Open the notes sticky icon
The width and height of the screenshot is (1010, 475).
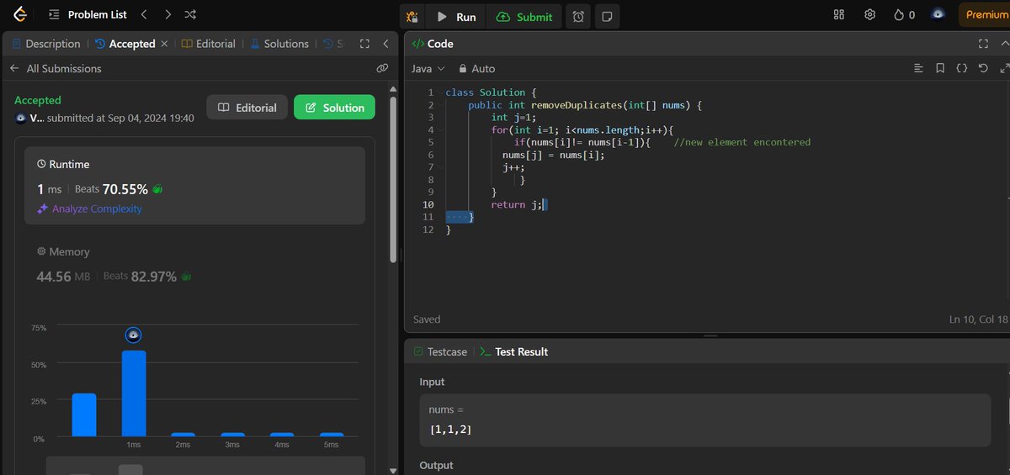[x=607, y=17]
